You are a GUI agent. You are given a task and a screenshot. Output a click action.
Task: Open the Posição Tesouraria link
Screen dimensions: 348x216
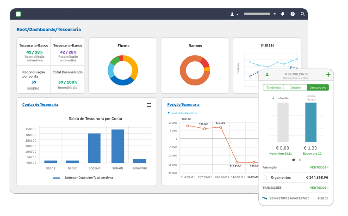click(183, 104)
